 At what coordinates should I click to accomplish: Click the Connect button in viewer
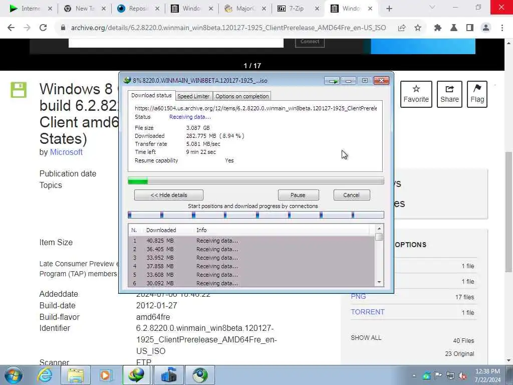[x=310, y=42]
